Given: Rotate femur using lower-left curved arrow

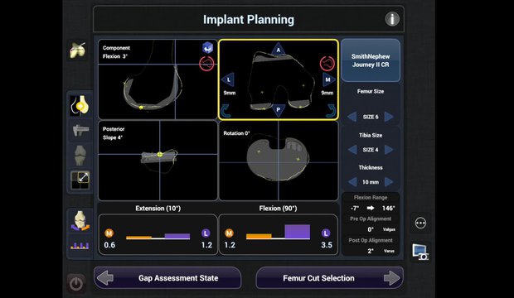Looking at the screenshot, I should [225, 111].
